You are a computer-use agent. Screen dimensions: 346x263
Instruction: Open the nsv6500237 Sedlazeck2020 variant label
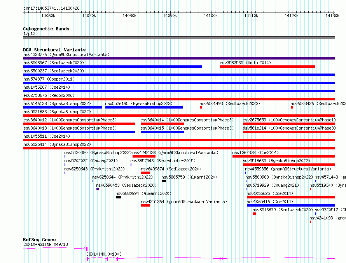54,71
